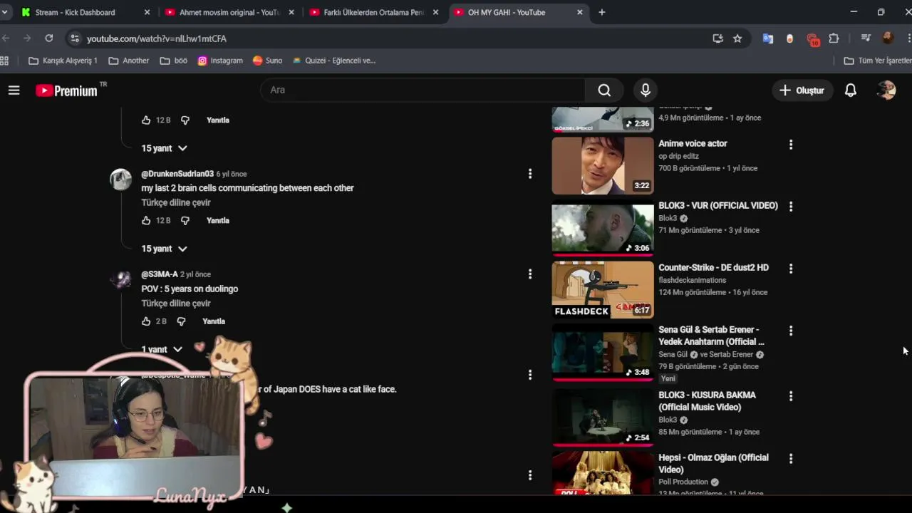Click the install app icon in address bar
The width and height of the screenshot is (912, 513).
click(717, 38)
